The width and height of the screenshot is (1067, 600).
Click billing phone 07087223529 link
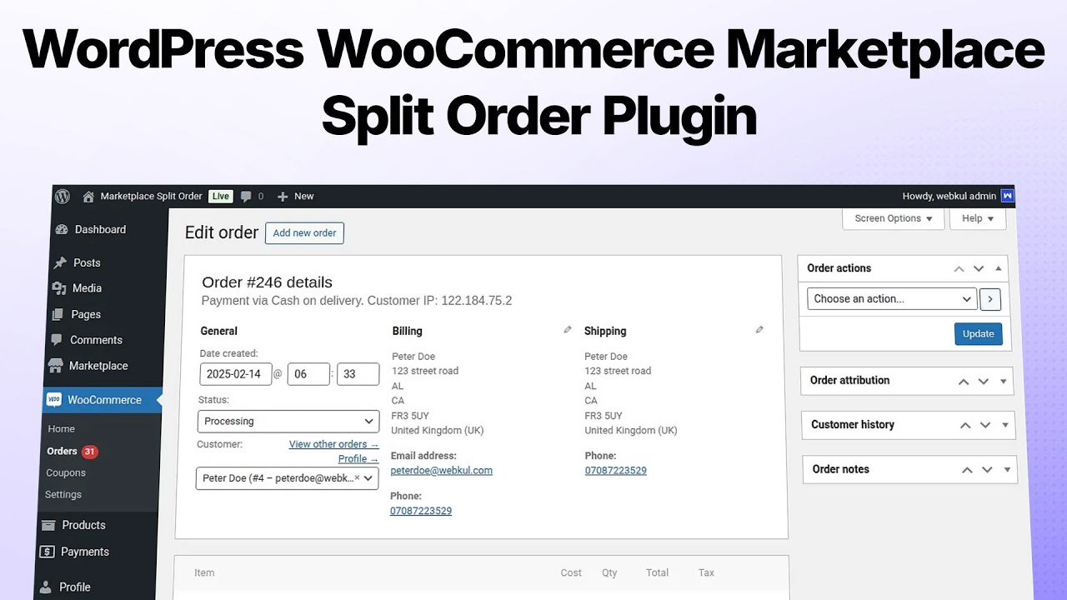coord(421,511)
